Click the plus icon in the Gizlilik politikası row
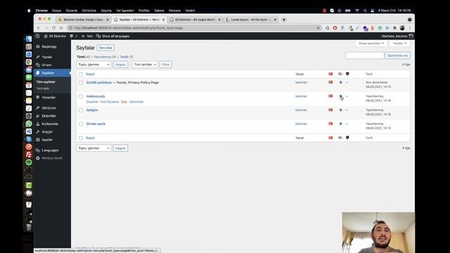The image size is (450, 253). tap(340, 83)
